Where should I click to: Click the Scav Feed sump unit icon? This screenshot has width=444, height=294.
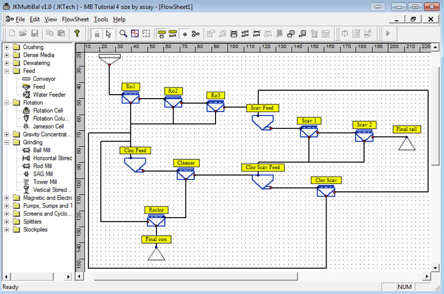(x=261, y=121)
